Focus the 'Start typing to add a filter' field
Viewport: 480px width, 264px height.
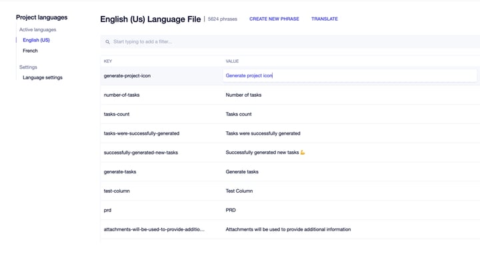[290, 41]
